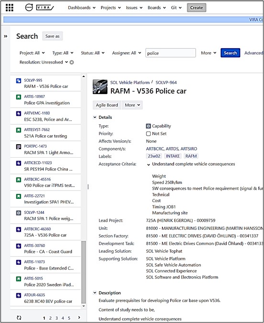264x323 pixels.
Task: Go to next results page arrow
Action: tap(79, 317)
